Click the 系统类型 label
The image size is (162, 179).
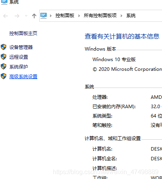pyautogui.click(x=102, y=116)
